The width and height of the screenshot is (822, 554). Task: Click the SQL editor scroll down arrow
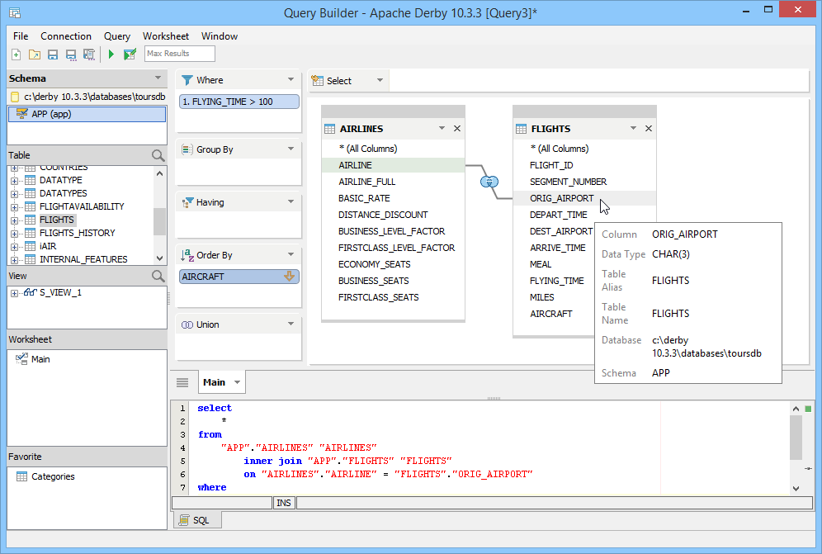(x=796, y=489)
